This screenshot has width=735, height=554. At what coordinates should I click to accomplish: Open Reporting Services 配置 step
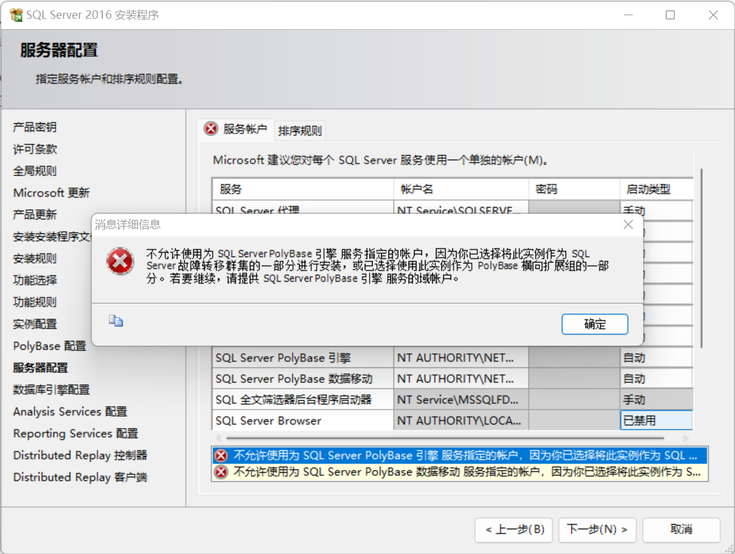76,433
